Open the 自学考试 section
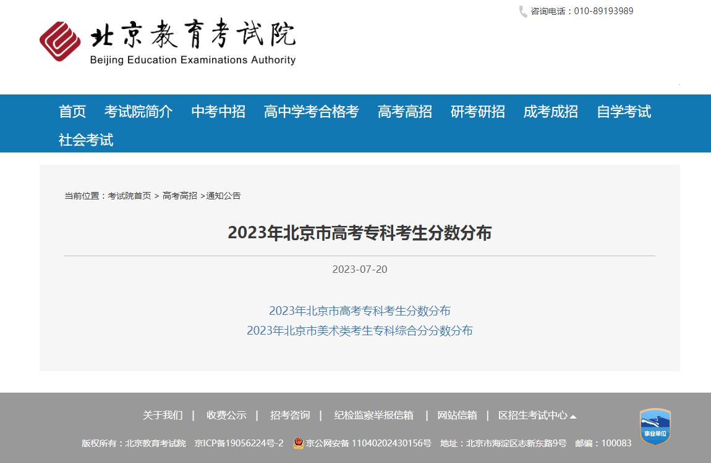Image resolution: width=711 pixels, height=463 pixels. [624, 111]
